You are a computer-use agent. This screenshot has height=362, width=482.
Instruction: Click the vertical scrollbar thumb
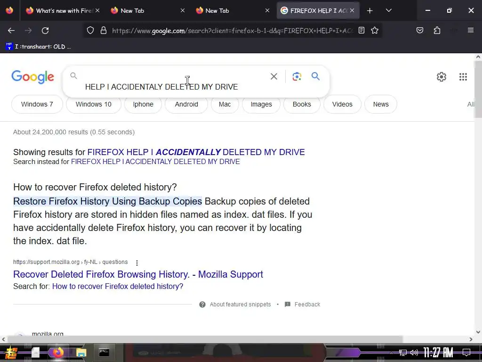pyautogui.click(x=478, y=89)
